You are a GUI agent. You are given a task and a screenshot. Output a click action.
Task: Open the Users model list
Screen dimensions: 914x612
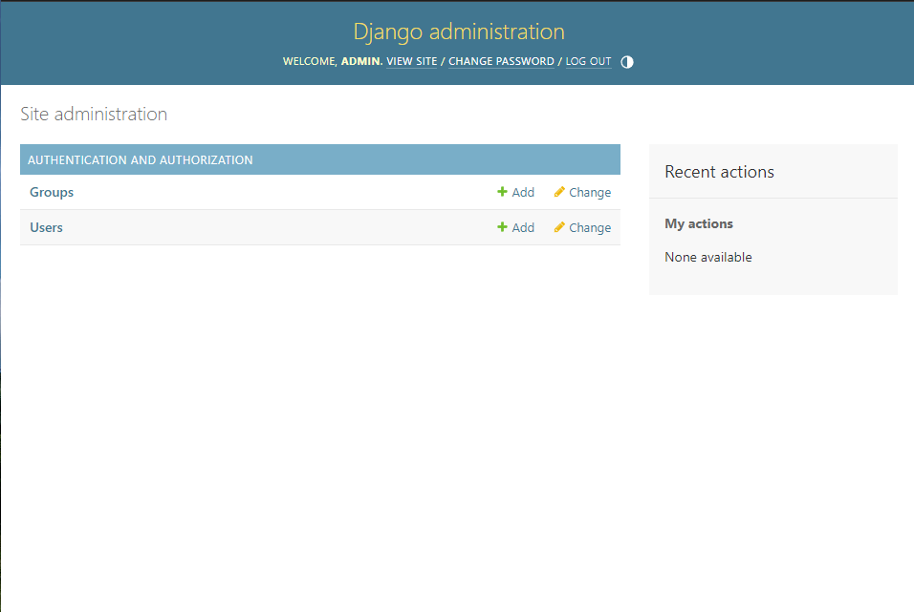tap(46, 227)
